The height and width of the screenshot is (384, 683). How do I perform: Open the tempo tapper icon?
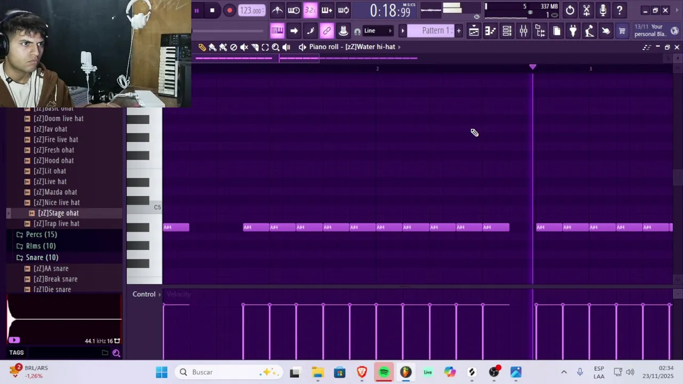590,31
